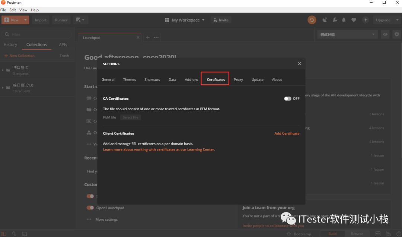Toggle the switch above Open Launchpad

point(90,196)
